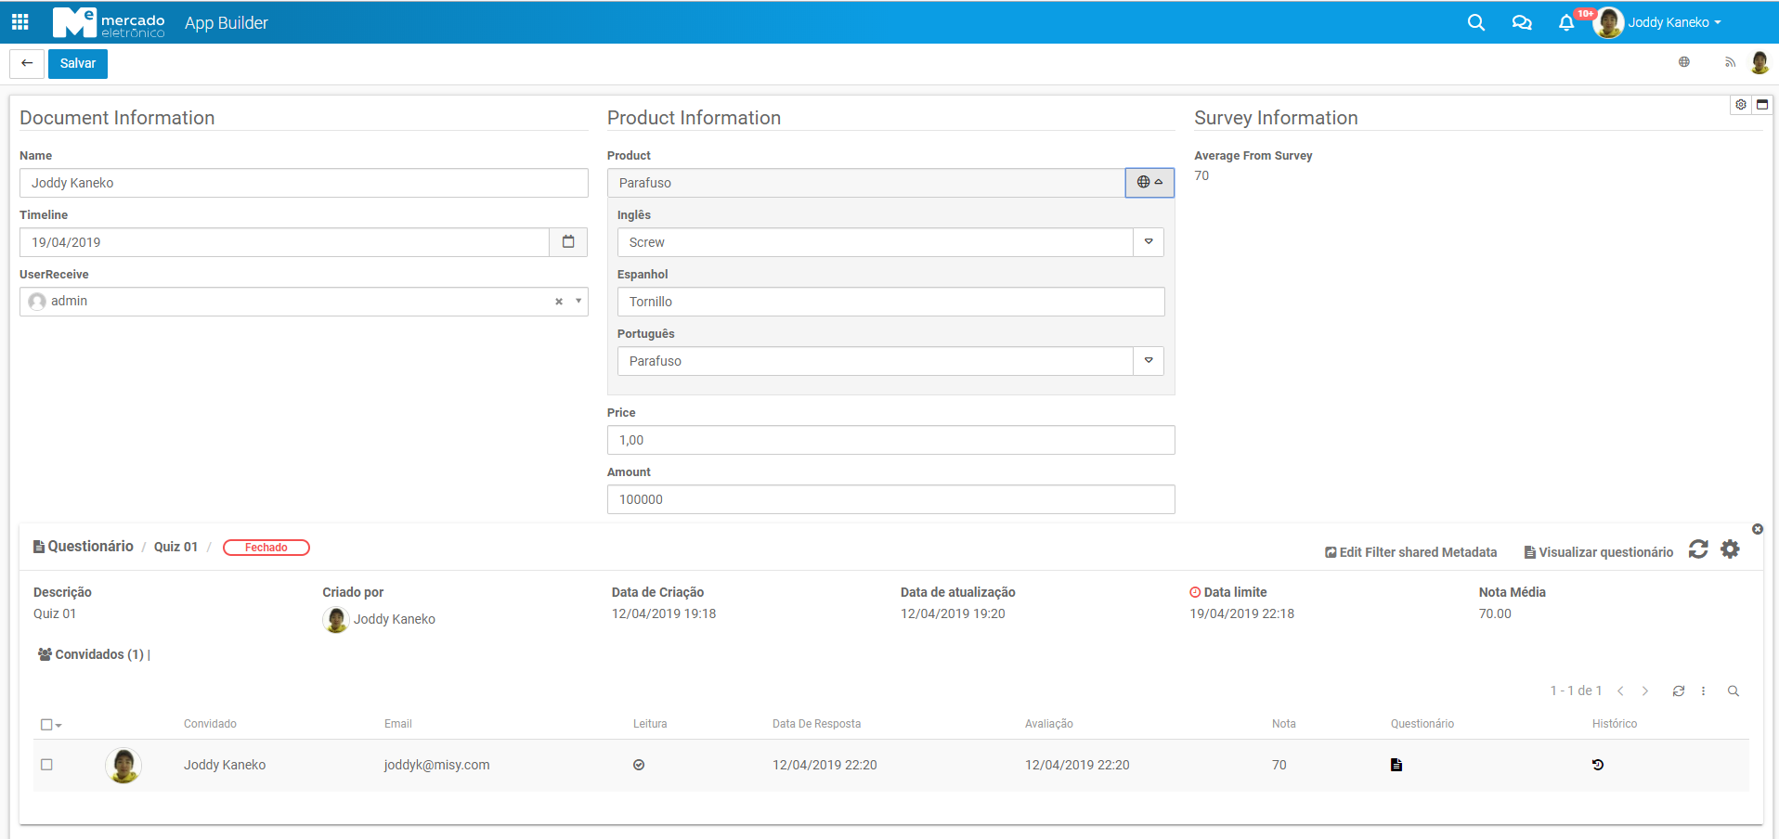Expand the Inglês Screw dropdown
The width and height of the screenshot is (1779, 839).
1149,242
